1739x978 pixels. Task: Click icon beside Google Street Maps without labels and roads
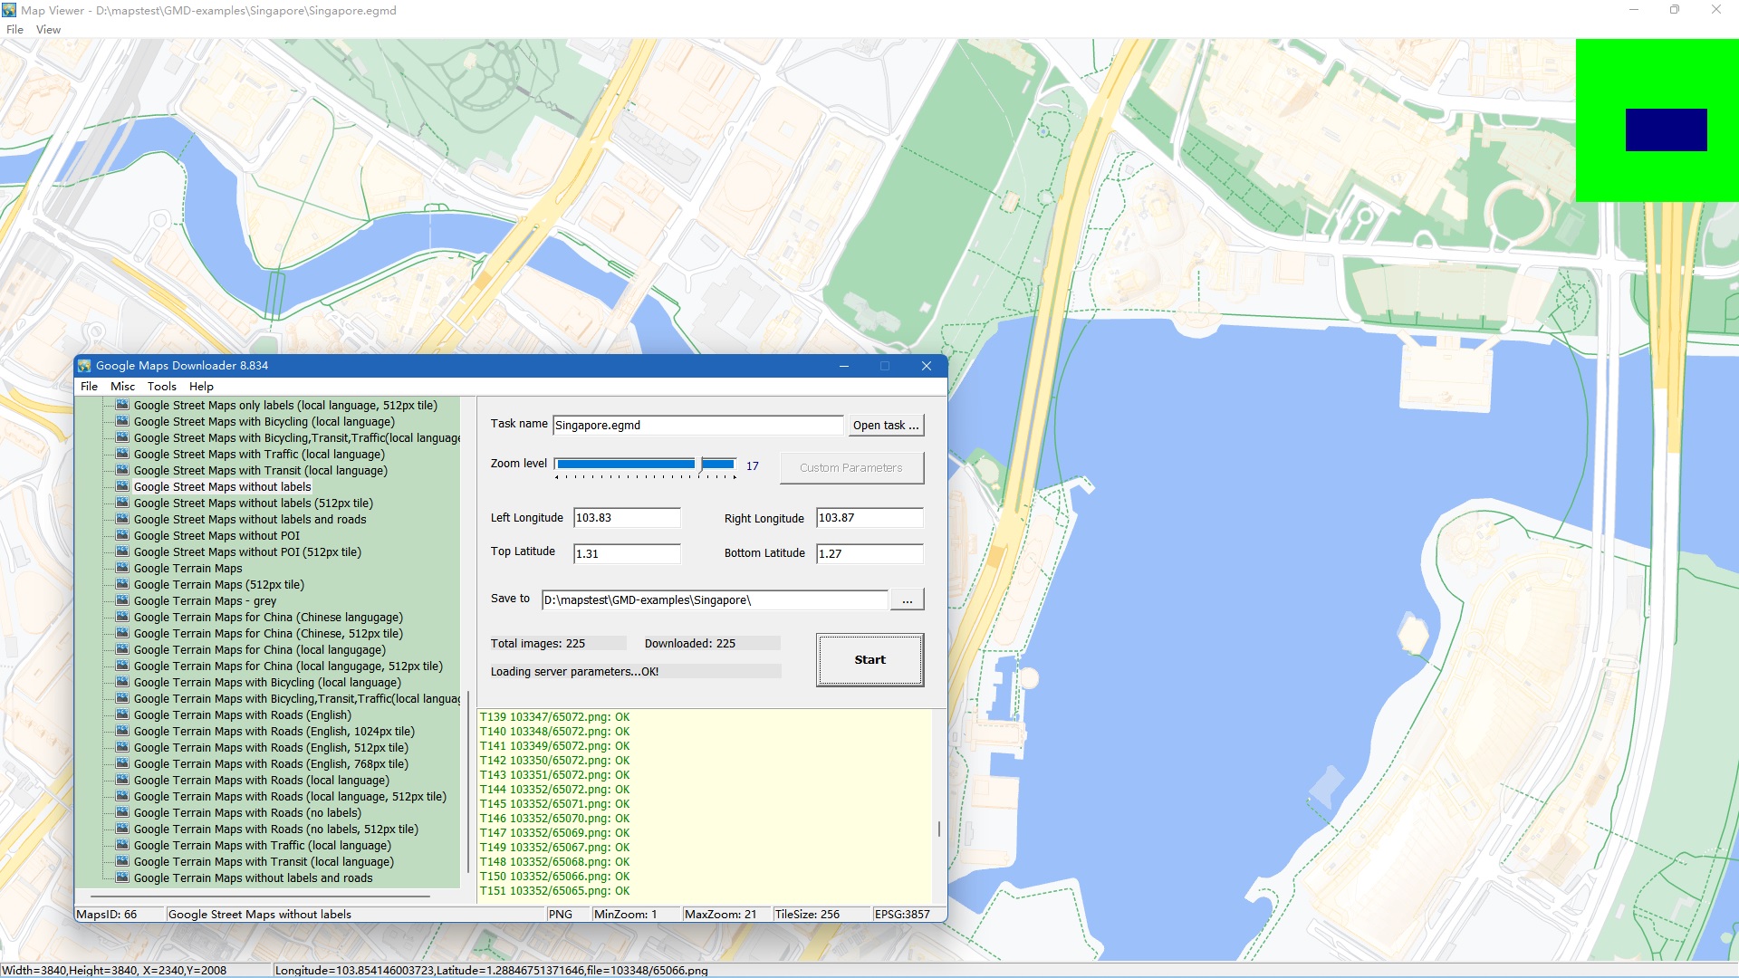[x=122, y=519]
